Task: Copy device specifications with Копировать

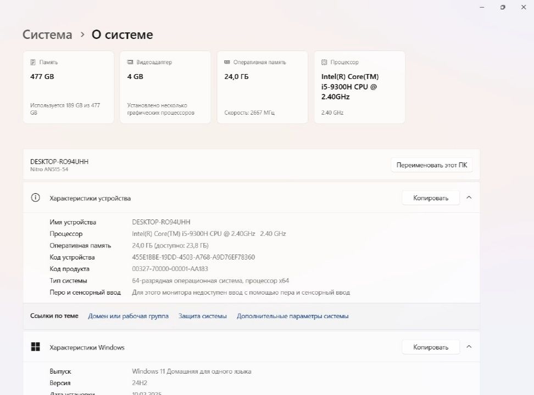Action: tap(431, 198)
